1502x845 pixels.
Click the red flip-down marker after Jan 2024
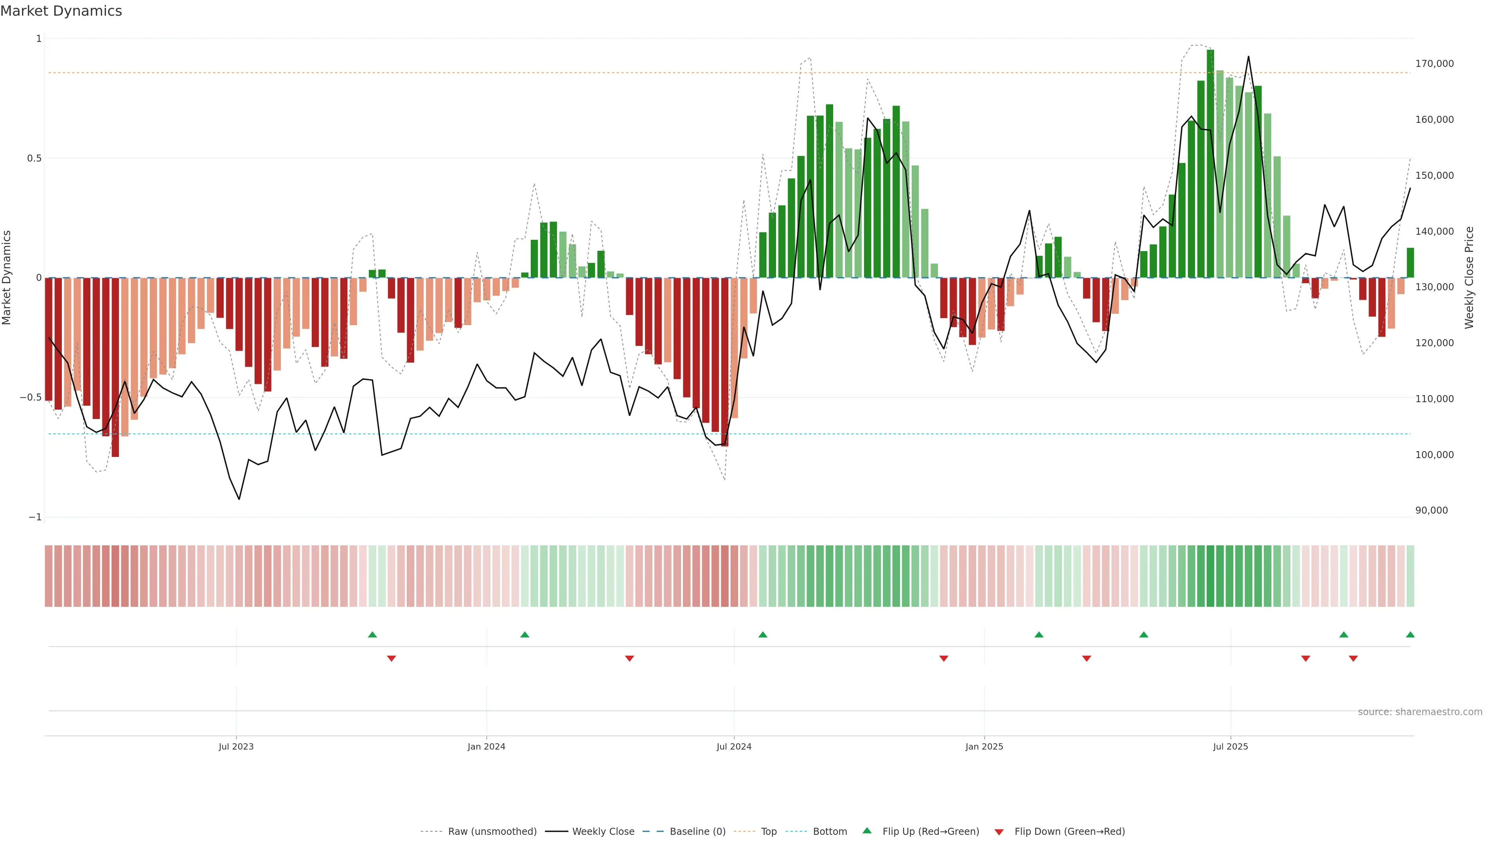[x=629, y=658]
